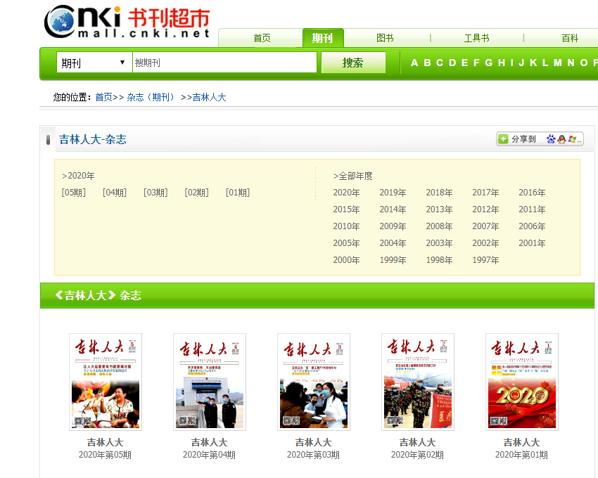Browse journals by letter F
Screen dimensions: 598x478
point(476,63)
